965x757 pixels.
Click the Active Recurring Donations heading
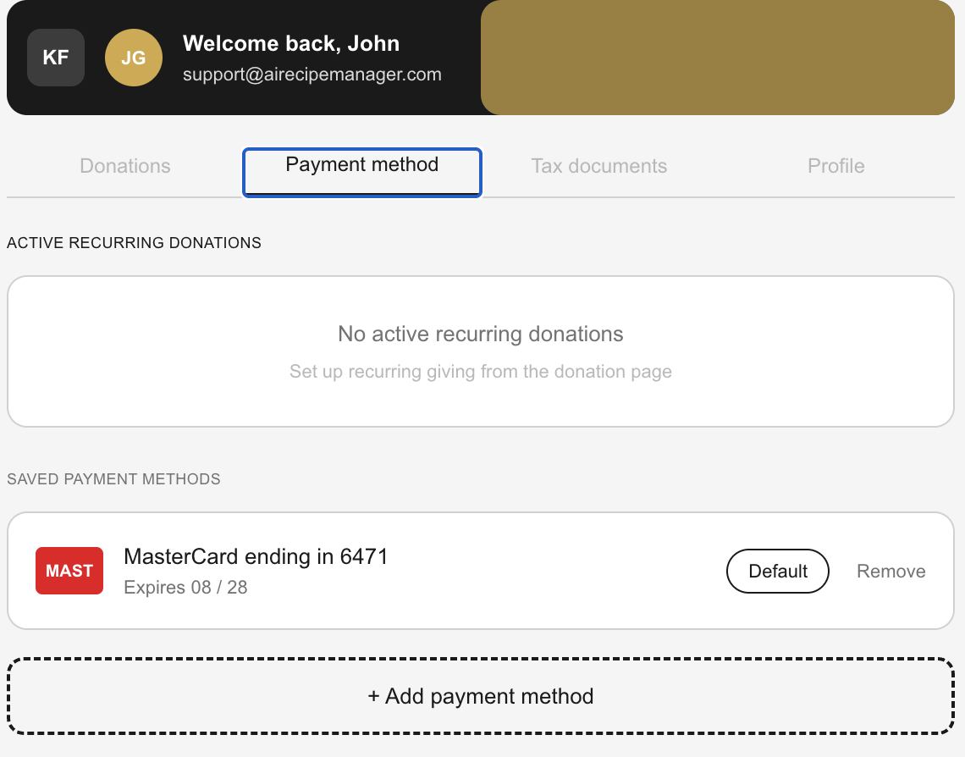click(134, 242)
